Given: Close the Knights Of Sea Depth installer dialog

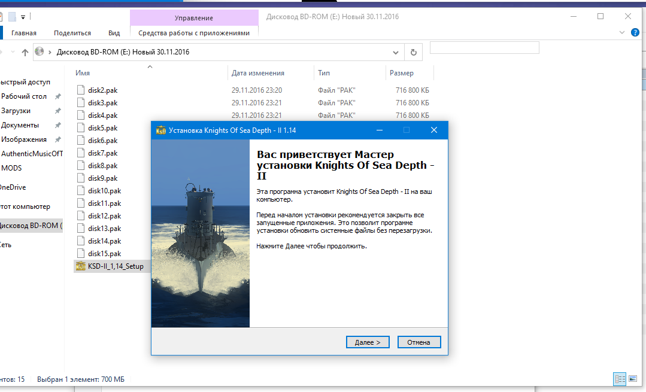Looking at the screenshot, I should (x=434, y=130).
